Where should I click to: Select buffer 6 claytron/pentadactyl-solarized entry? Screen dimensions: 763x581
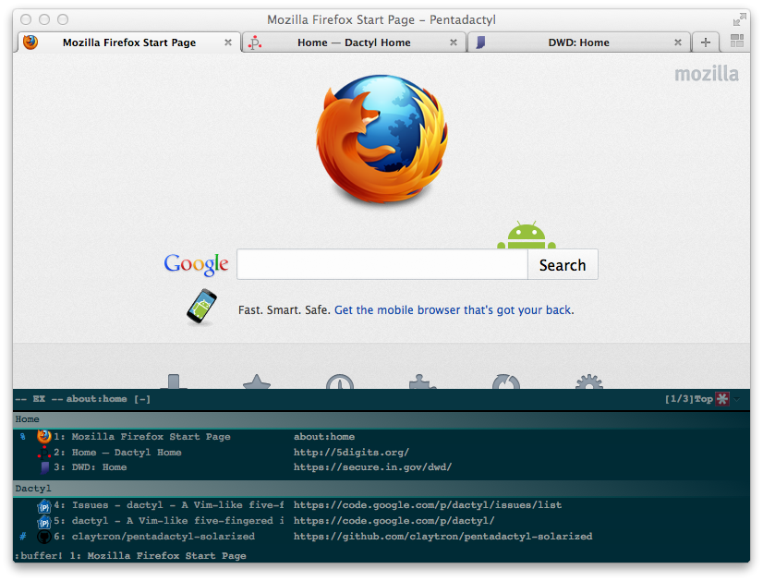pyautogui.click(x=381, y=537)
